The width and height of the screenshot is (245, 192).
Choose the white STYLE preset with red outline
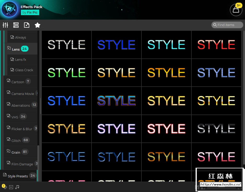166,129
